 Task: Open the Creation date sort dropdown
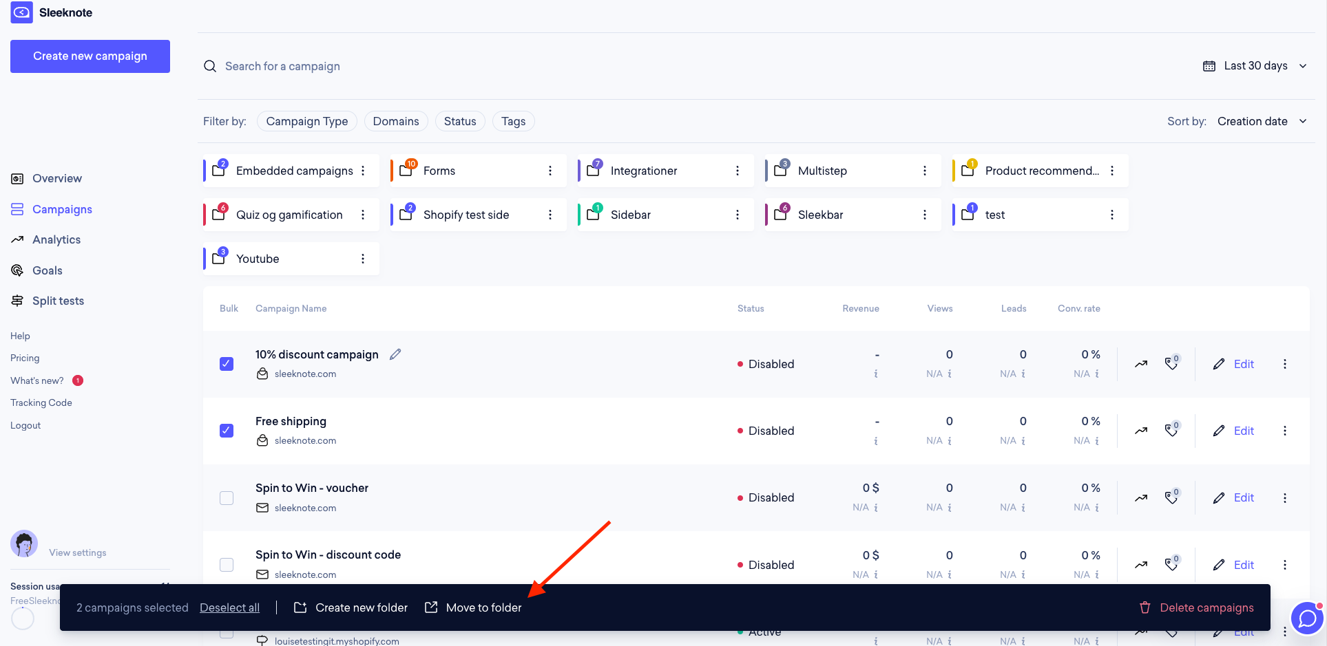pos(1262,121)
